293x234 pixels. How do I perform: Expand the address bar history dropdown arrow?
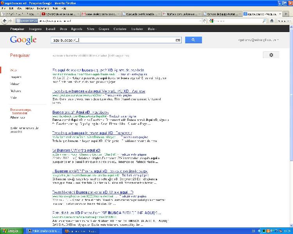200,21
